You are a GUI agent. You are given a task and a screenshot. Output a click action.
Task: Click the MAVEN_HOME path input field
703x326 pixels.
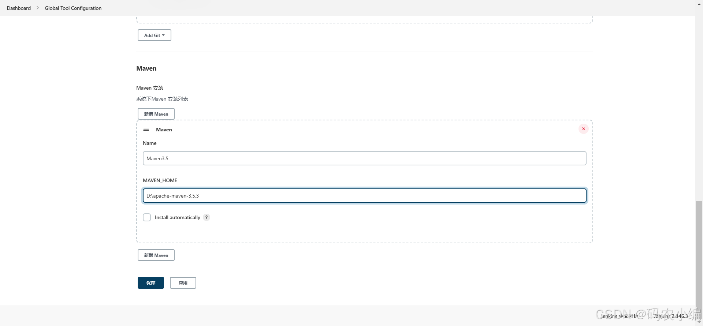coord(364,195)
